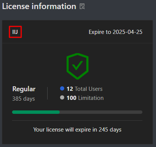This screenshot has width=156, height=147.
Task: Click the green shield checkmark icon
Action: (x=77, y=66)
